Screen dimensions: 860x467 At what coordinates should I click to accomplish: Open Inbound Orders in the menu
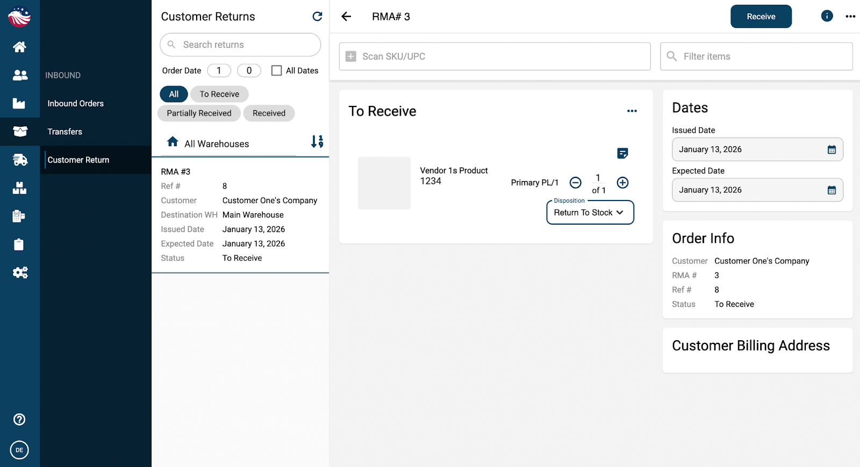76,103
